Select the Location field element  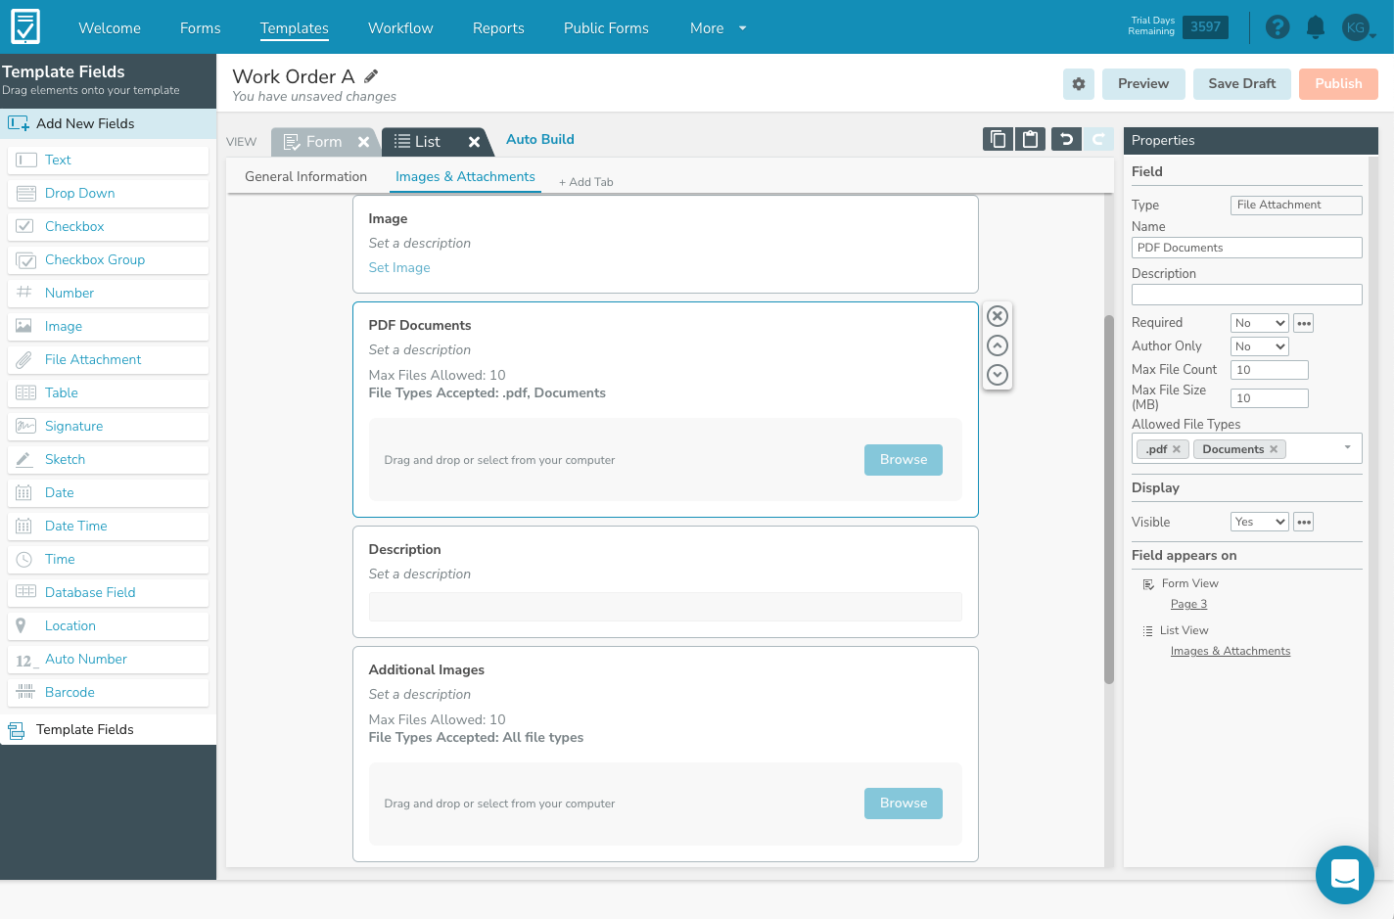tap(108, 625)
